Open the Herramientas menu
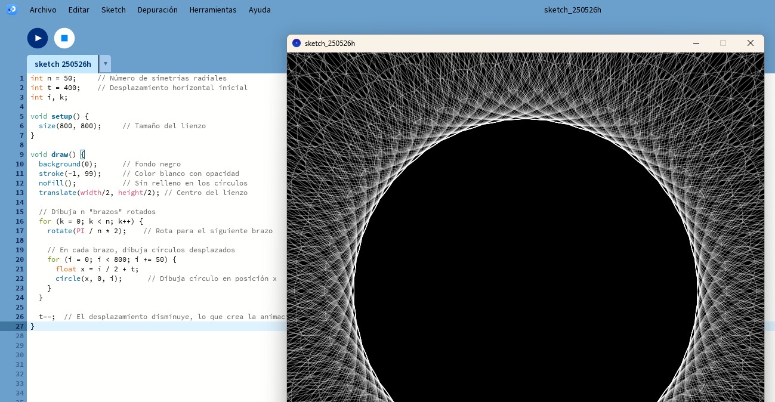 213,10
